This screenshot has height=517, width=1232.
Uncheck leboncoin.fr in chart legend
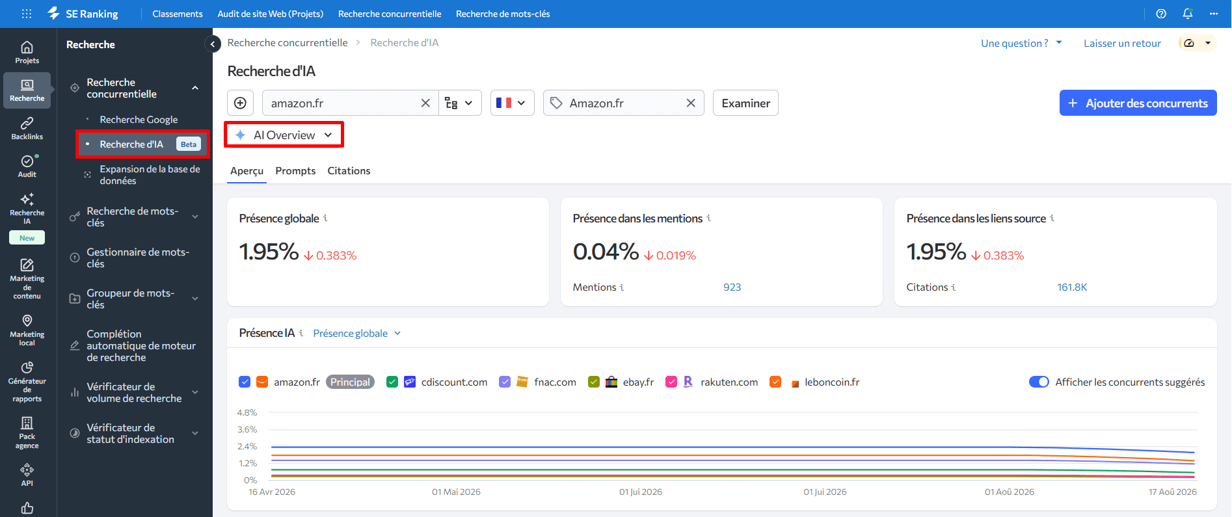click(775, 382)
